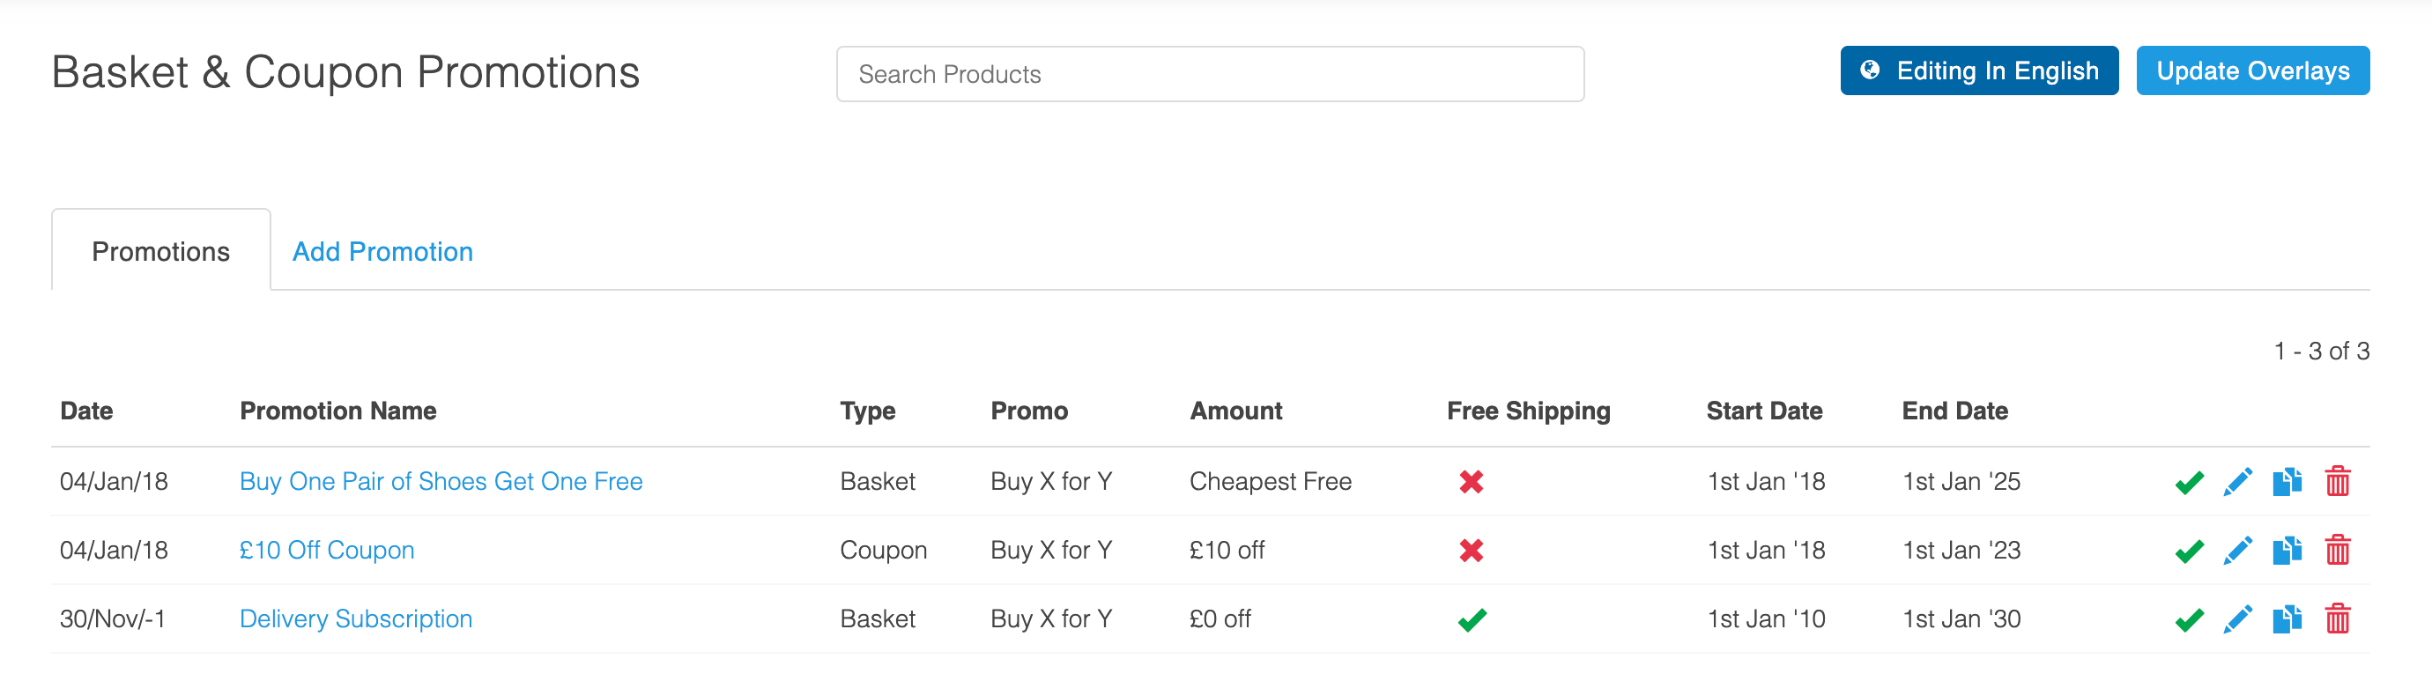2432x696 pixels.
Task: Click trash icon for Buy One Pair row
Action: [2337, 482]
